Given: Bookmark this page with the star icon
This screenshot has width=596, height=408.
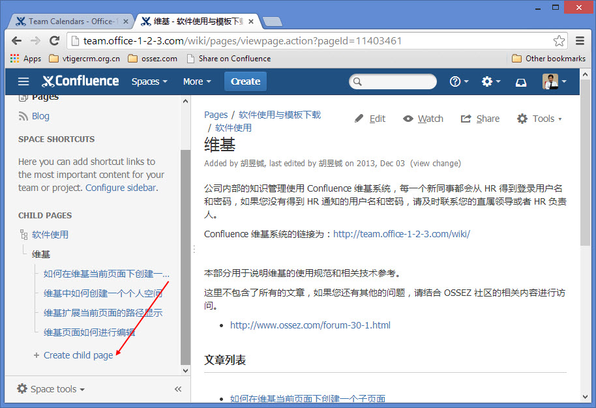Looking at the screenshot, I should (x=559, y=40).
